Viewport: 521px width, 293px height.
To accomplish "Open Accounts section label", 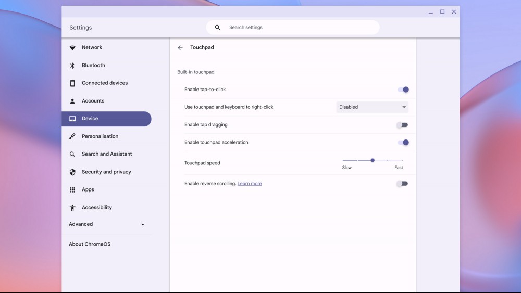I will click(93, 101).
